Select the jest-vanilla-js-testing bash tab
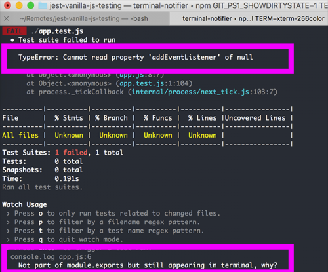 84,18
